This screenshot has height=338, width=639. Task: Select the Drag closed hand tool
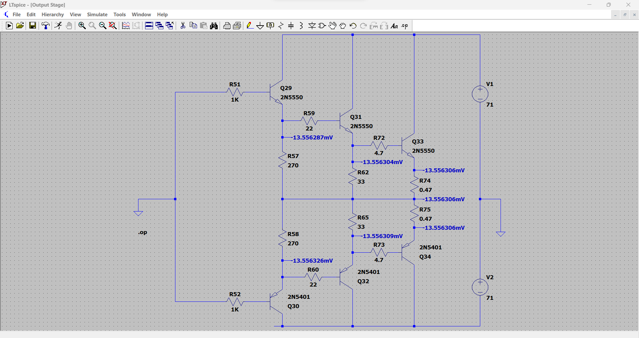343,26
